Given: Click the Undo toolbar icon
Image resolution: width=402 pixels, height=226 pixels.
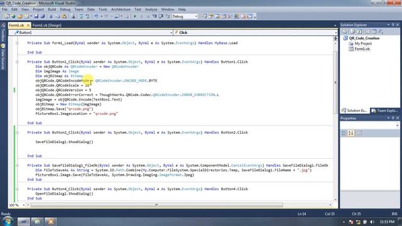Looking at the screenshot, I should coord(96,16).
